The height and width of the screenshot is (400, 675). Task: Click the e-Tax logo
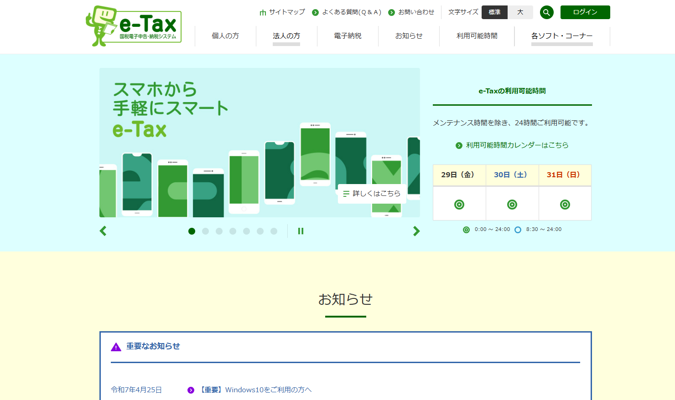click(x=134, y=26)
